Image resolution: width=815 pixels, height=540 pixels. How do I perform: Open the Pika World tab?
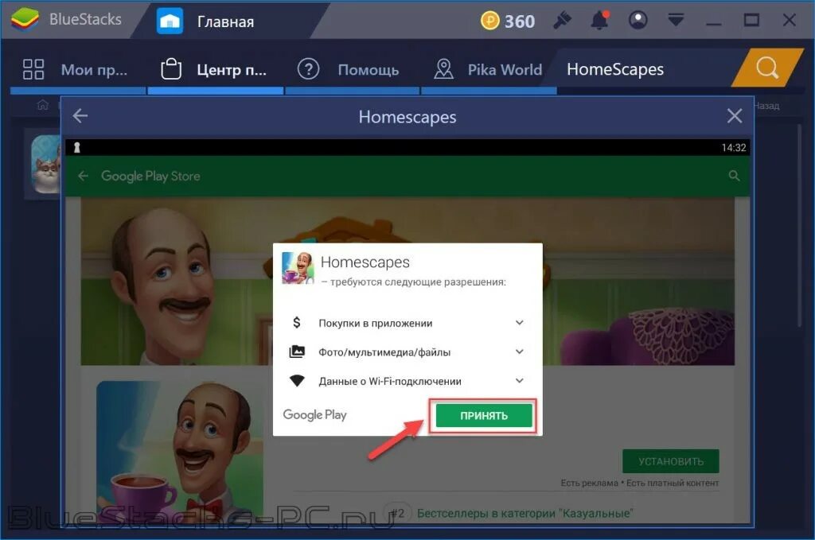tap(489, 69)
